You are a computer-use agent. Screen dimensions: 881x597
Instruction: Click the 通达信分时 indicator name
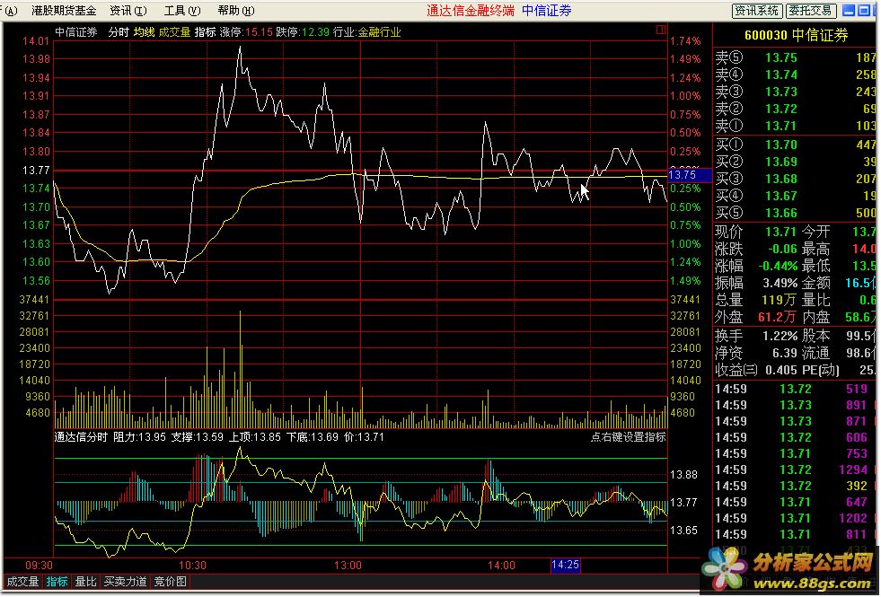tap(80, 437)
